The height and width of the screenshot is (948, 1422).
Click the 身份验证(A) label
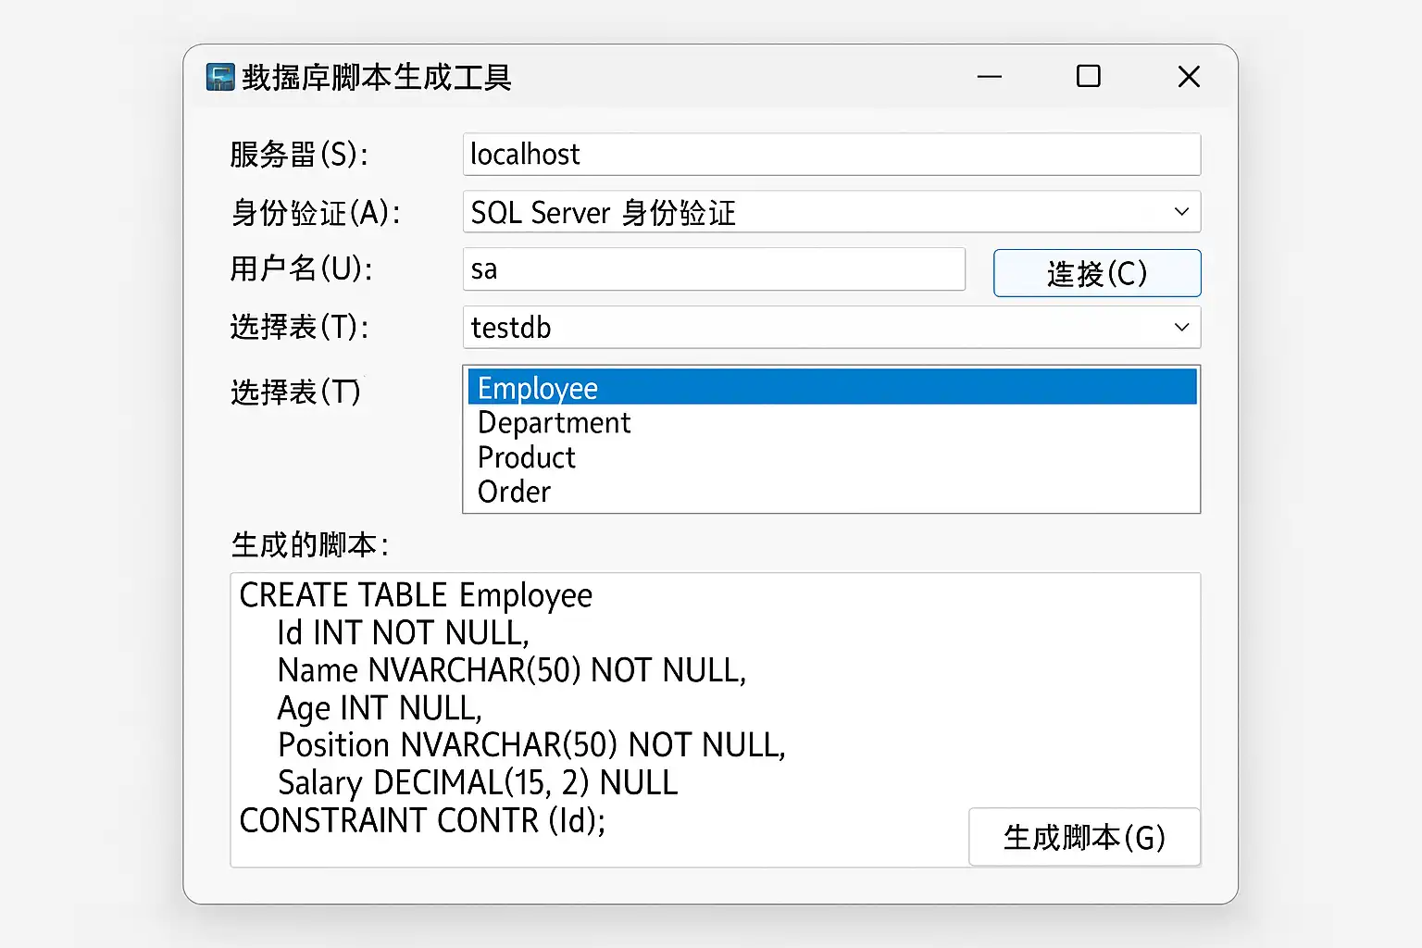pyautogui.click(x=315, y=213)
